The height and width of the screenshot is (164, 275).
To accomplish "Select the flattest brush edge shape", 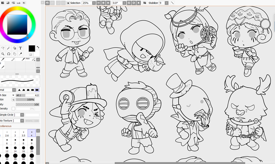I will (37, 90).
